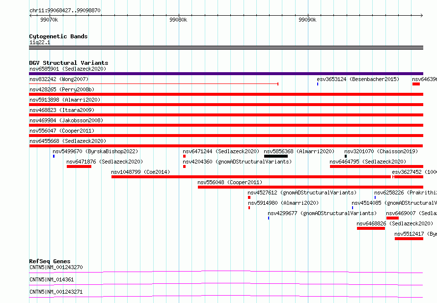Click the nsv469984 (Jakobsson2008) label
Image resolution: width=437 pixels, height=303 pixels.
[66, 120]
